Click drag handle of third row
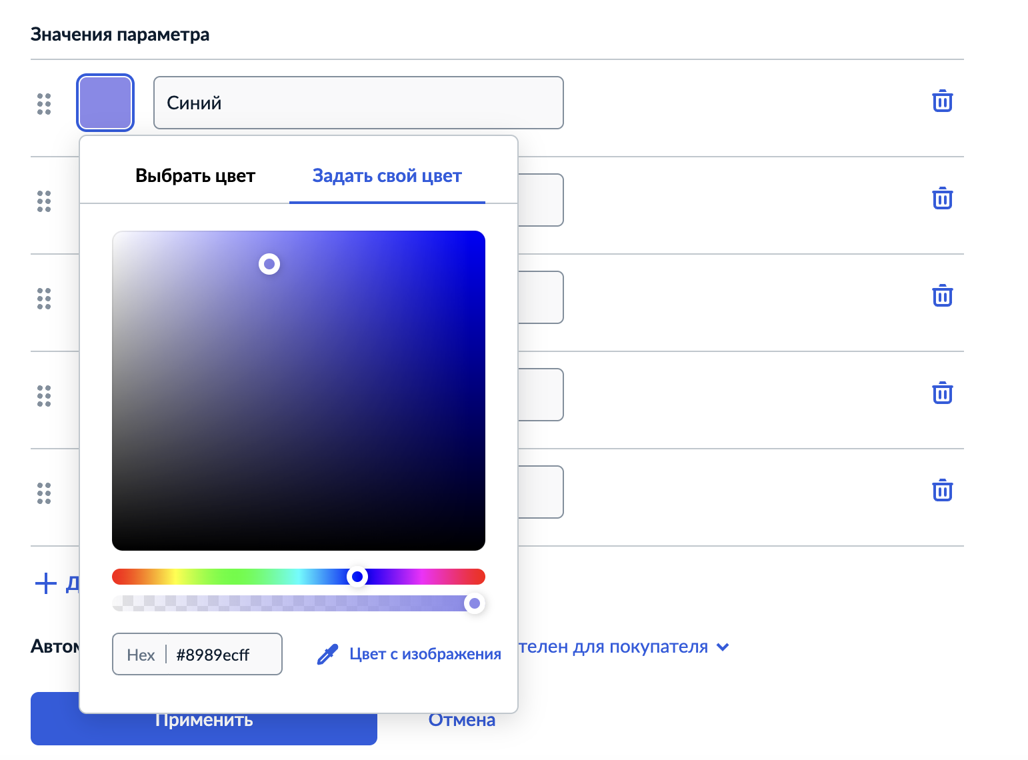 (x=44, y=299)
